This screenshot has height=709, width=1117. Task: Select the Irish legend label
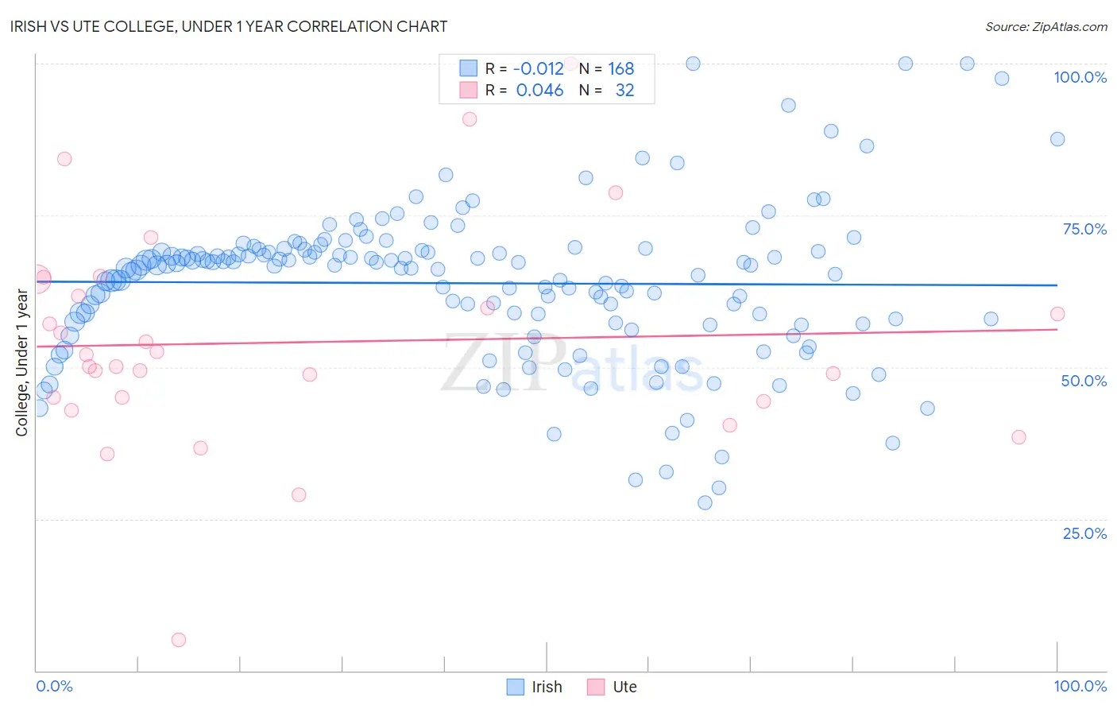tap(547, 687)
